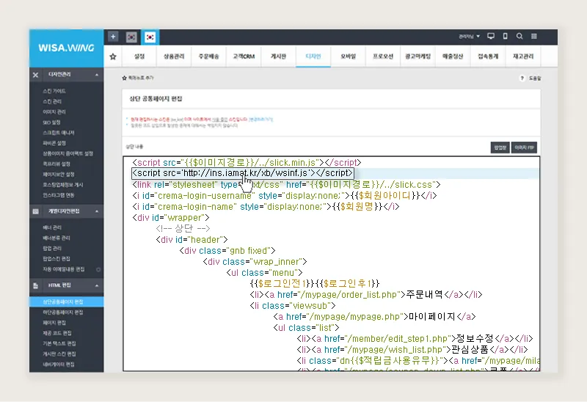Click the X icon beside 디자인관리
This screenshot has height=402, width=587.
[35, 75]
